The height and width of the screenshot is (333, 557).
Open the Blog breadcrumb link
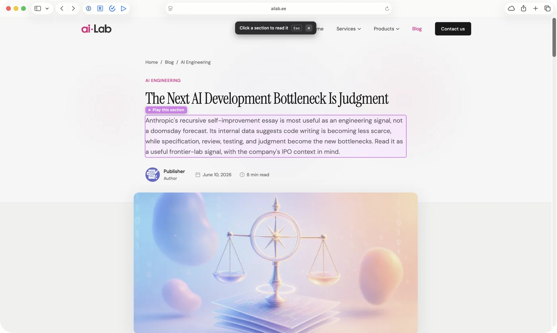click(x=169, y=62)
